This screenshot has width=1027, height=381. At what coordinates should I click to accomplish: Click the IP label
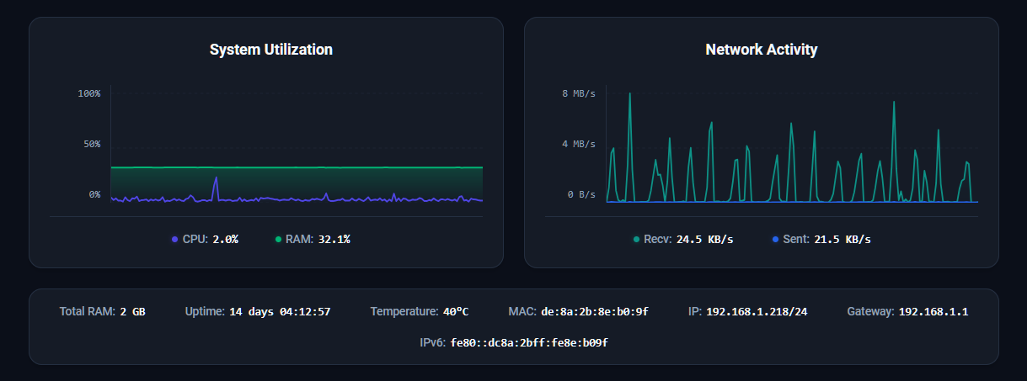coord(695,312)
